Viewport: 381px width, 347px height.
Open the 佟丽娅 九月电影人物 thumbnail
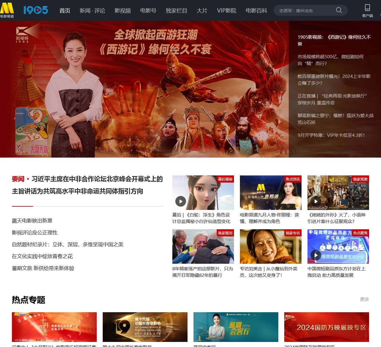point(271,192)
